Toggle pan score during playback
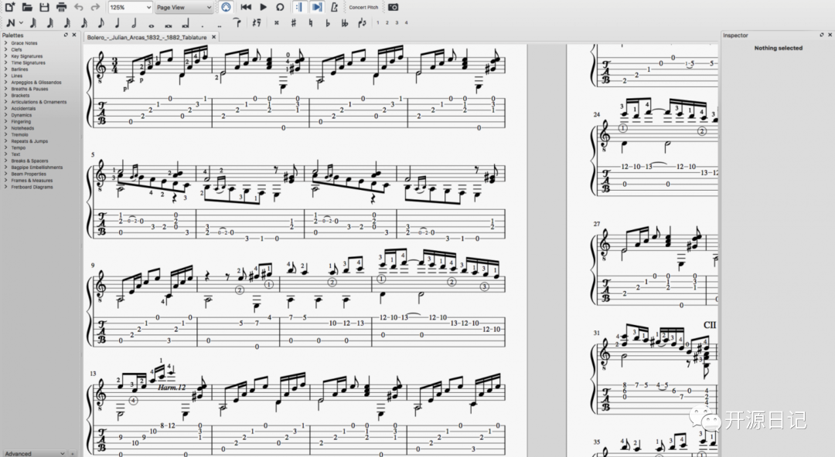 317,8
